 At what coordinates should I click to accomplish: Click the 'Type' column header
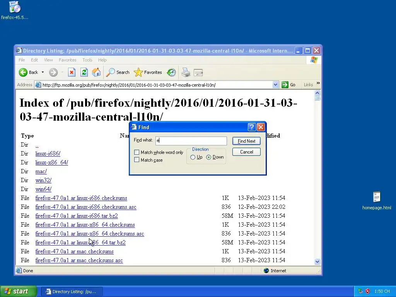[x=27, y=136]
